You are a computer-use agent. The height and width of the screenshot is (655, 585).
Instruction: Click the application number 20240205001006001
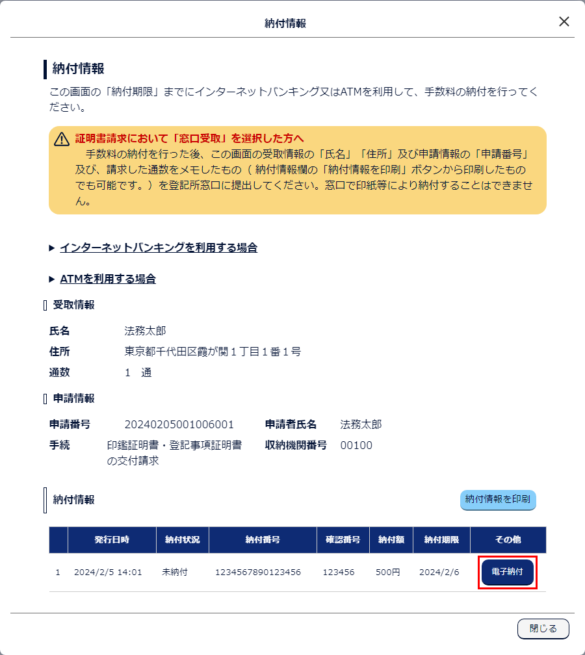[179, 424]
